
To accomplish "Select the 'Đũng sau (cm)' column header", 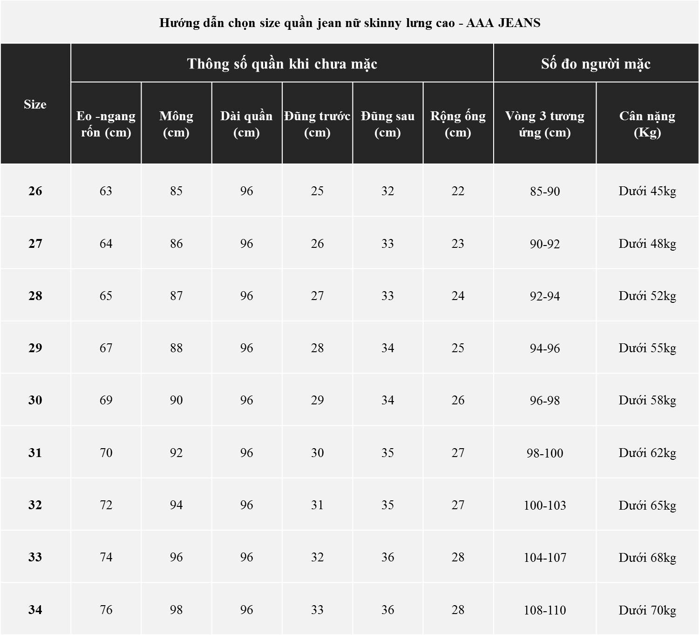I will 387,124.
